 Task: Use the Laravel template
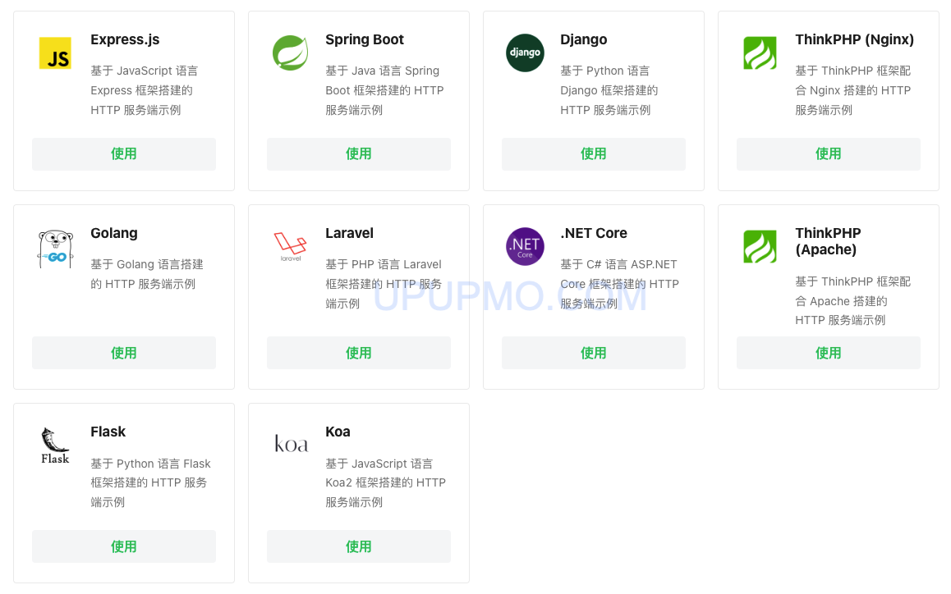click(x=358, y=353)
